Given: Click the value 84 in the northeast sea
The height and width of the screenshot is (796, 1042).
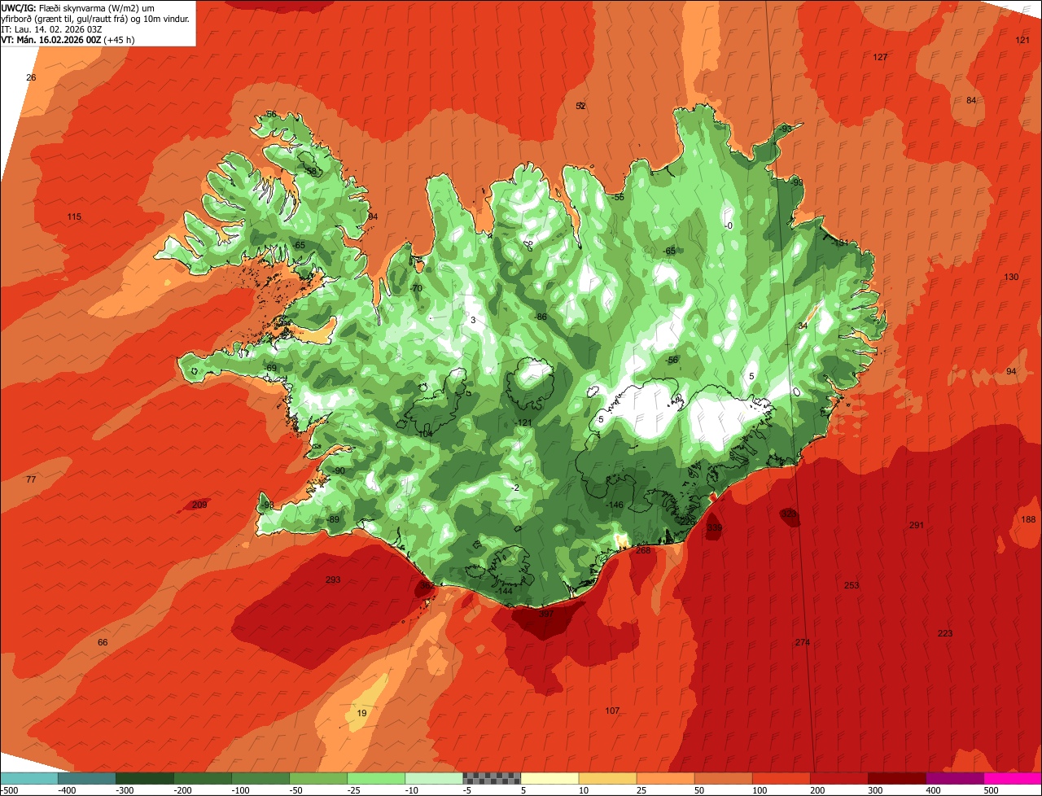Looking at the screenshot, I should (971, 100).
